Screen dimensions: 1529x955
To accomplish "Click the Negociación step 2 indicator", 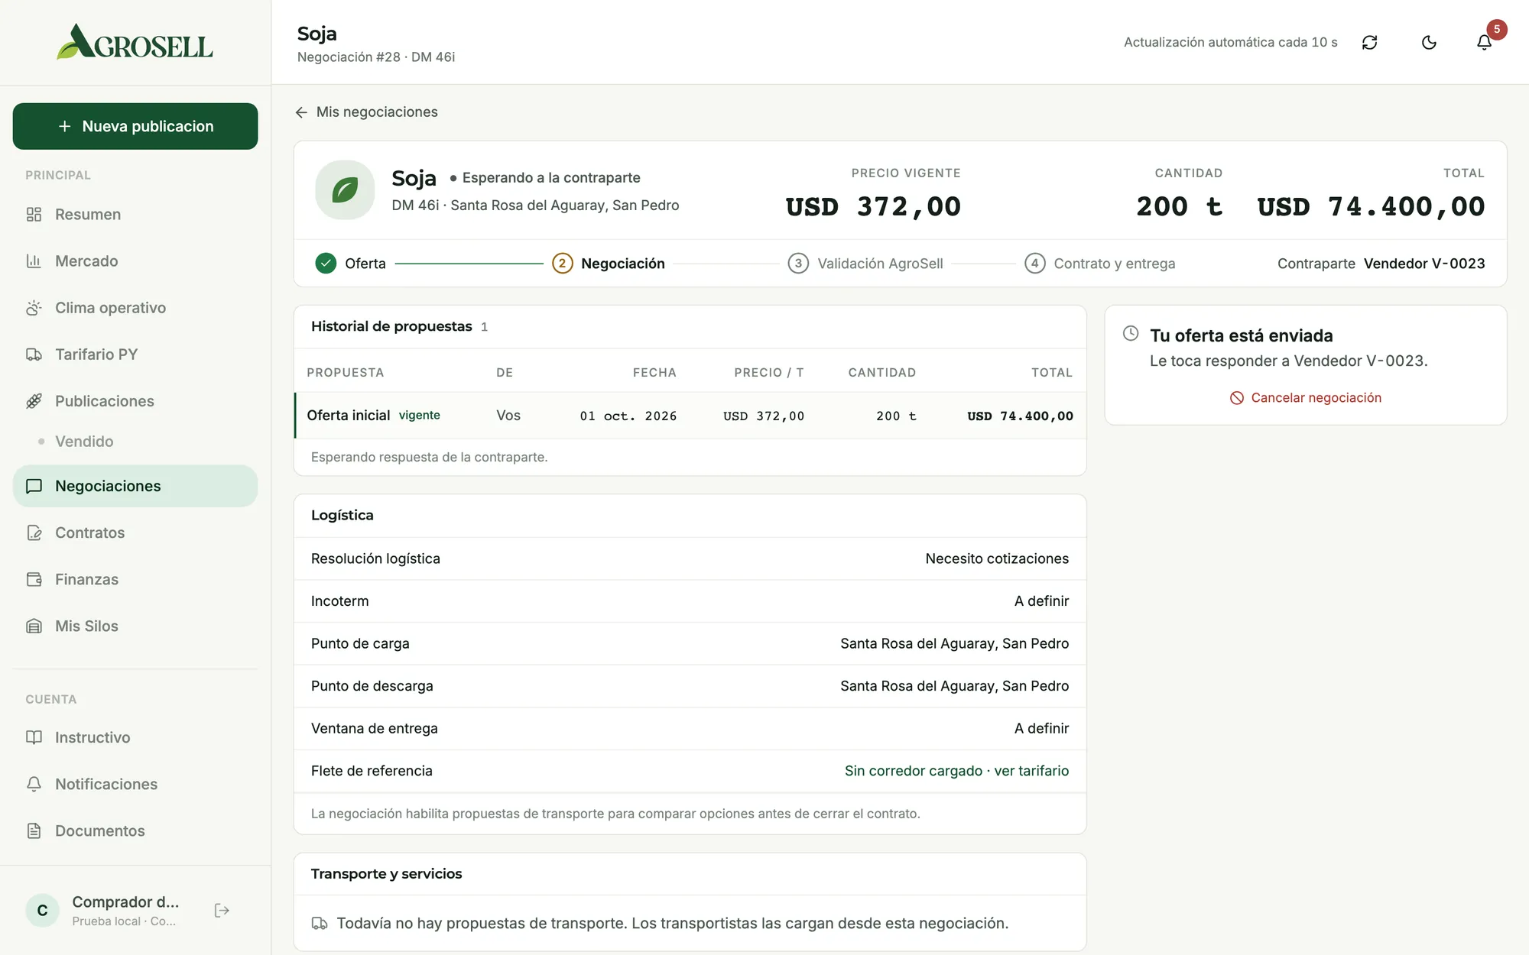I will click(x=562, y=264).
